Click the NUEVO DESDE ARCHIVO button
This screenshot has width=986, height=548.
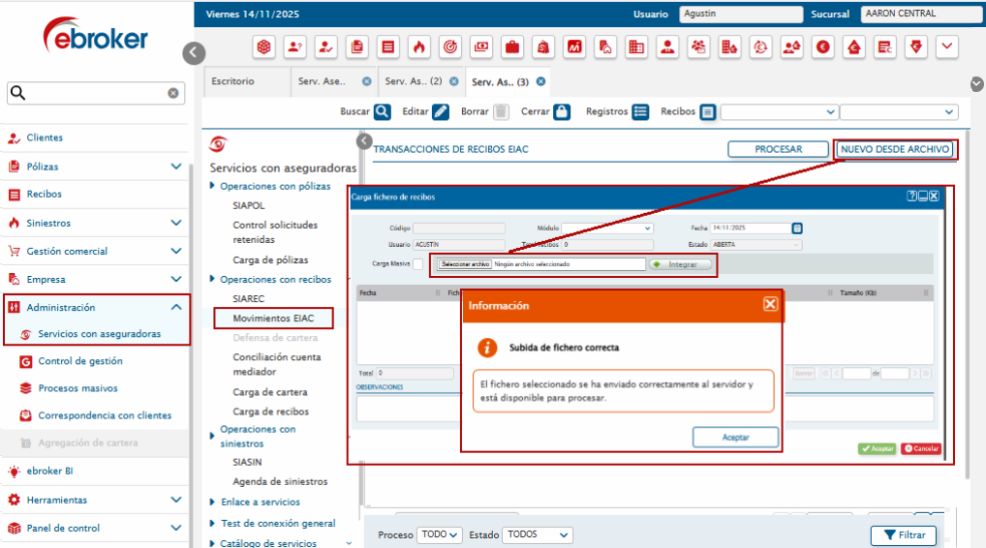894,149
